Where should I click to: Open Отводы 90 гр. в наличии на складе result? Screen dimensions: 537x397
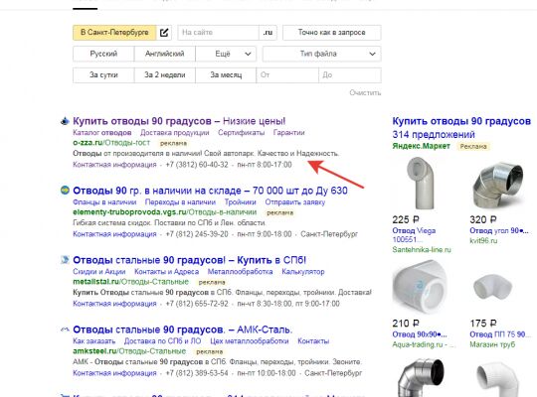point(210,191)
